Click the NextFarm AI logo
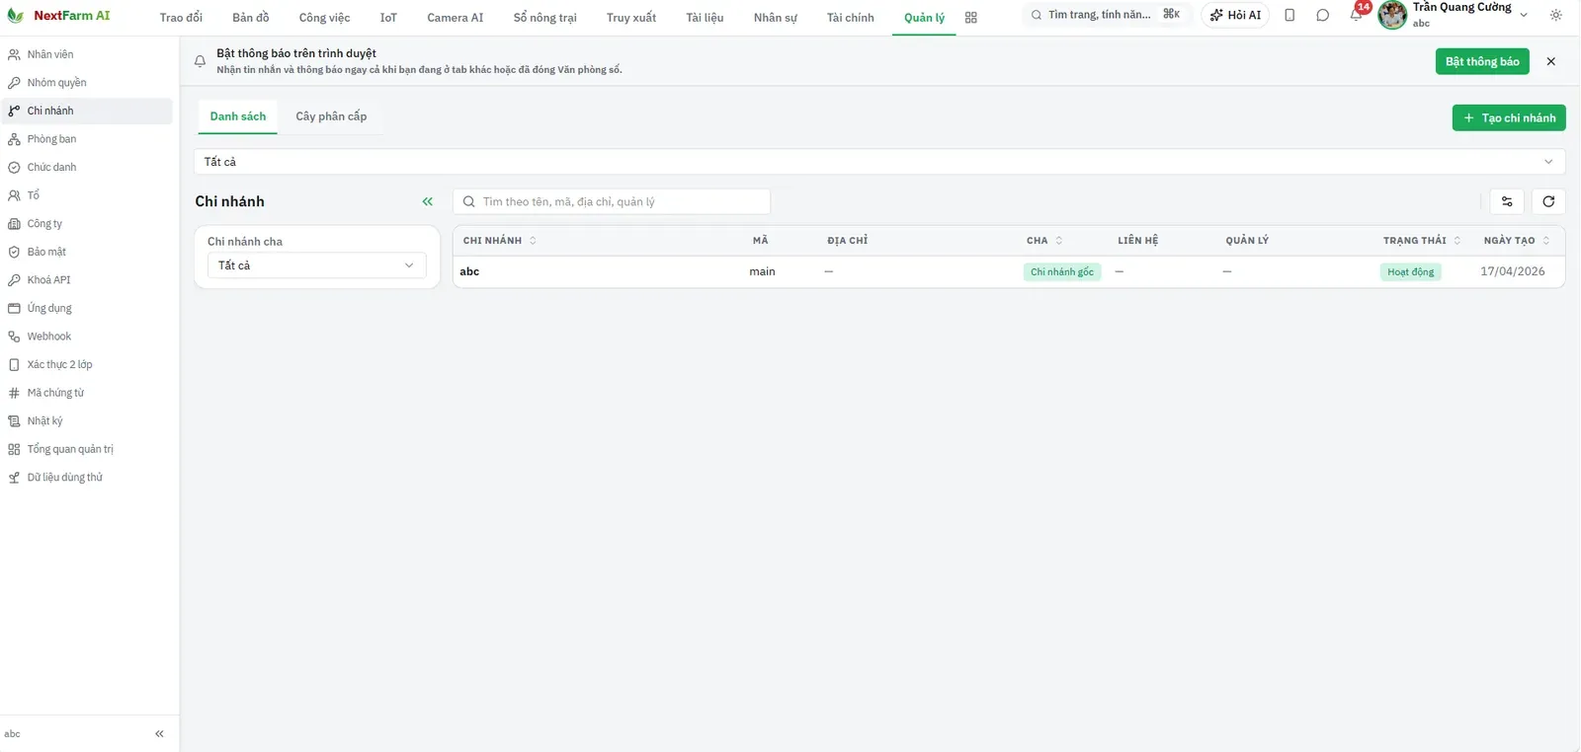Viewport: 1581px width, 752px height. (x=59, y=16)
